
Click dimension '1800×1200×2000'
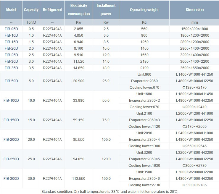[x=194, y=35]
